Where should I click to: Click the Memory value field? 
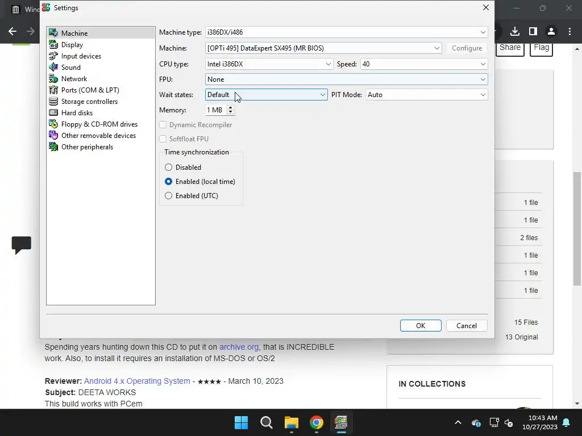(215, 110)
